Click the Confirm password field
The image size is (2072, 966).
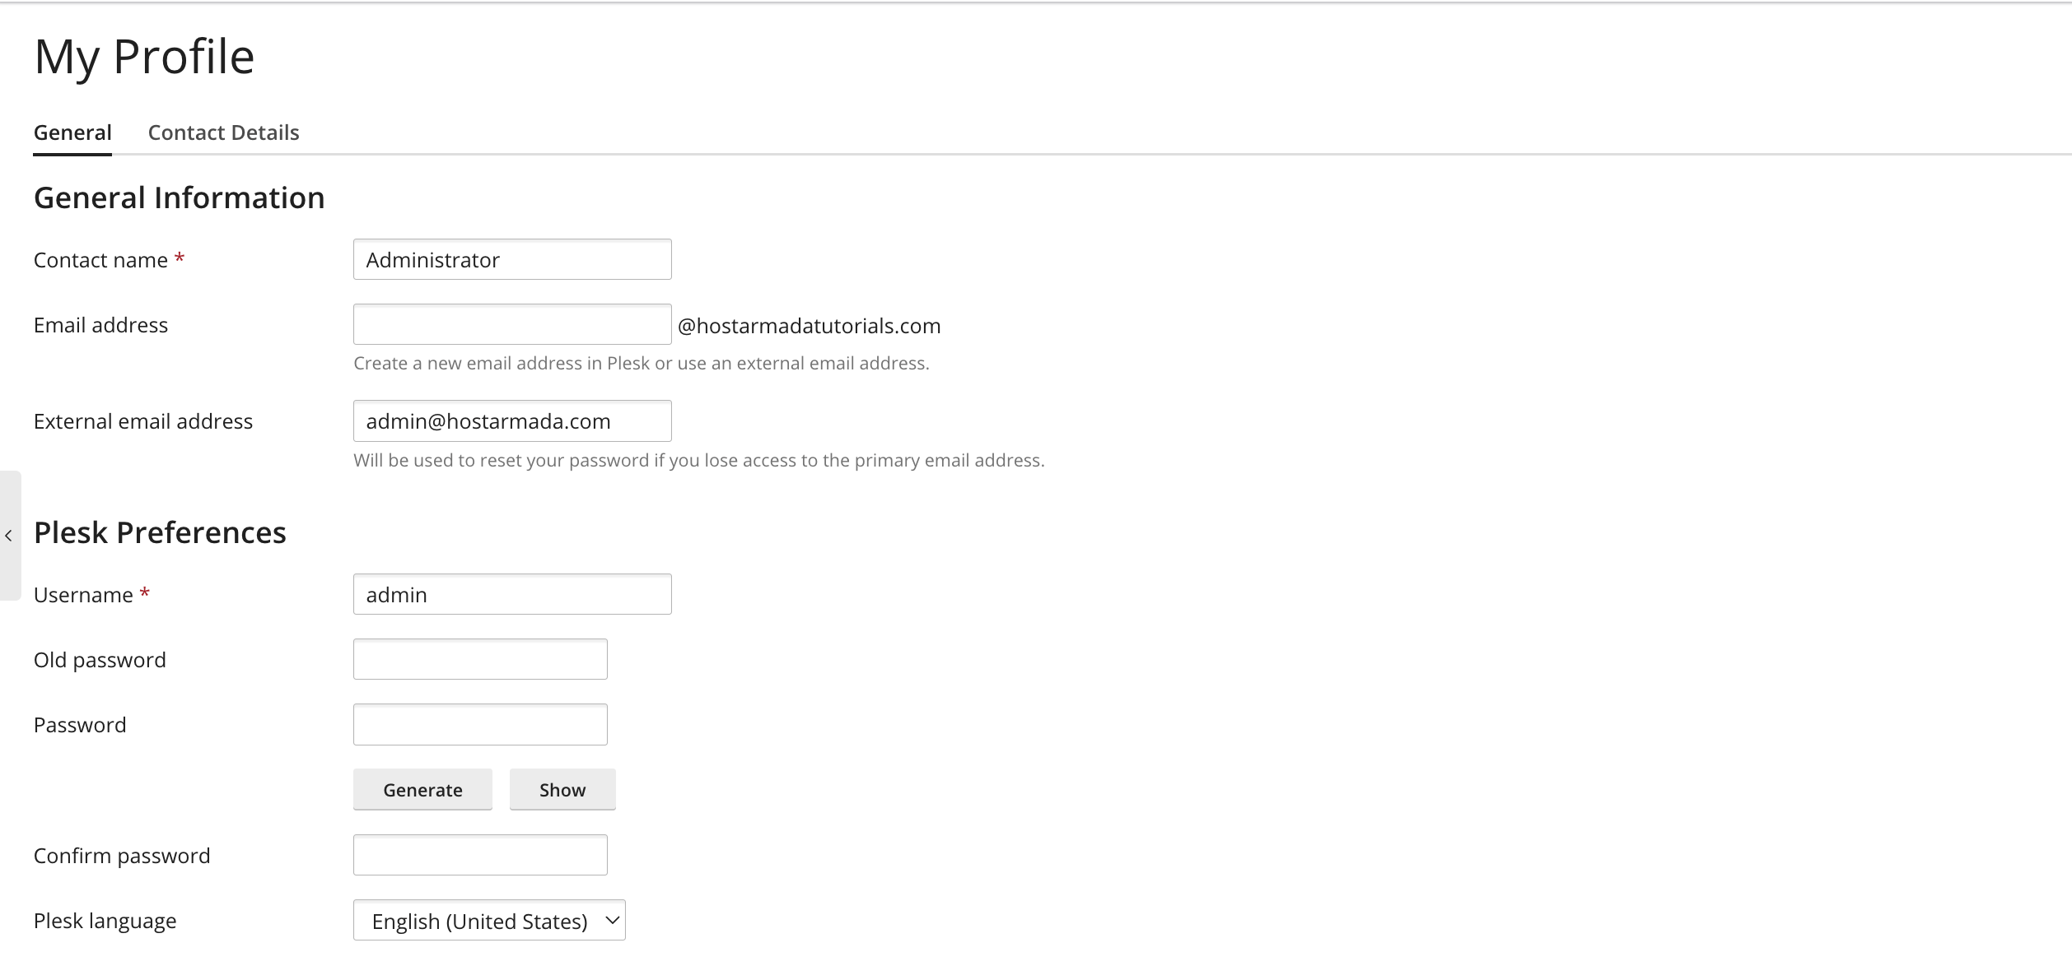pos(480,855)
